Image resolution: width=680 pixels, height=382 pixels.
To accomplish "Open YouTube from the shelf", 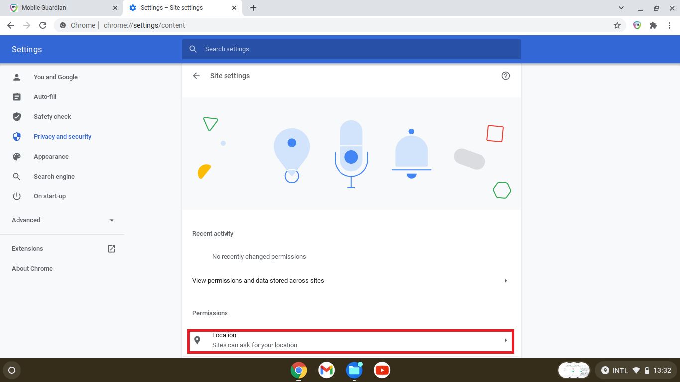I will pyautogui.click(x=382, y=370).
